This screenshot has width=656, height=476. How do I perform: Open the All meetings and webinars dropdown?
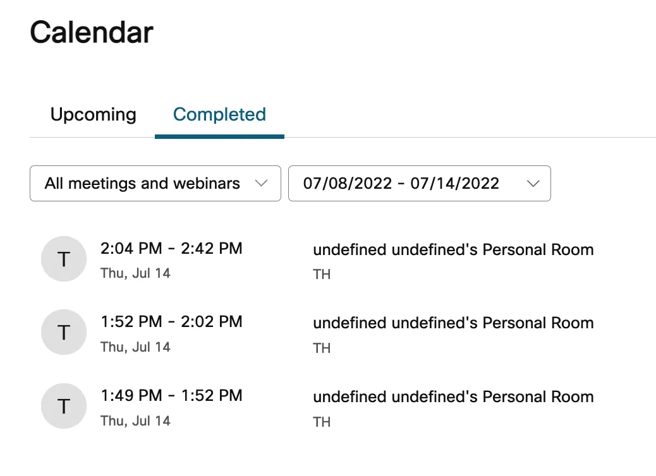tap(155, 184)
